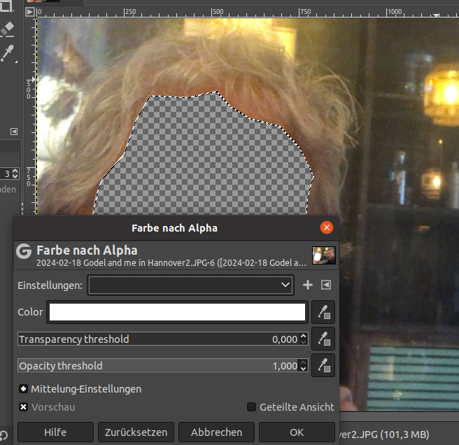
Task: Enable the Geteilte Ansicht checkbox
Action: pos(252,407)
